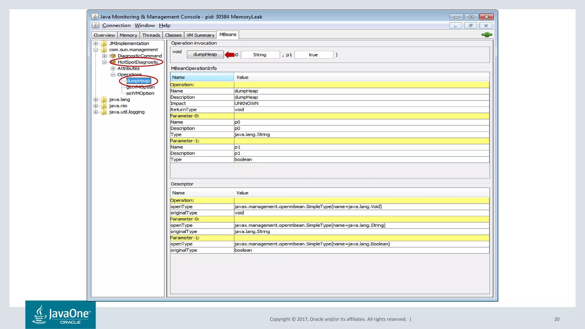The width and height of the screenshot is (585, 329).
Task: Invoke the dumpHeap operation button
Action: (205, 55)
